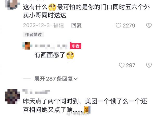Tap the 2022-12-3 福建 timestamp
This screenshot has width=156, height=117.
(43, 25)
